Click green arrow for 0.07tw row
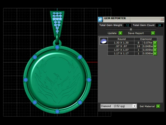 155,43
